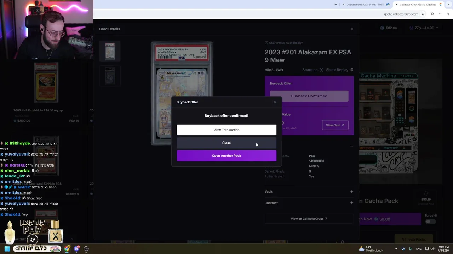453x254 pixels.
Task: Click the View Transaction button
Action: pyautogui.click(x=226, y=130)
